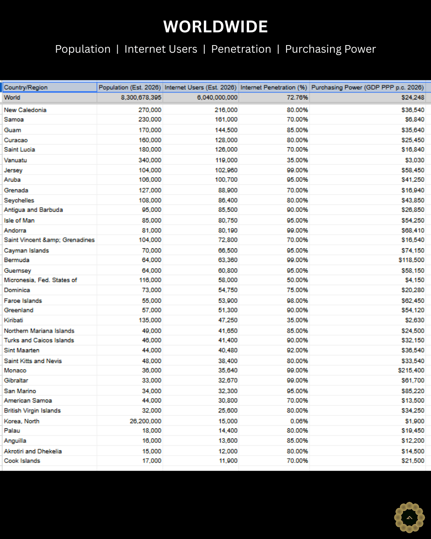Click the Cook Islands row label

pos(22,461)
